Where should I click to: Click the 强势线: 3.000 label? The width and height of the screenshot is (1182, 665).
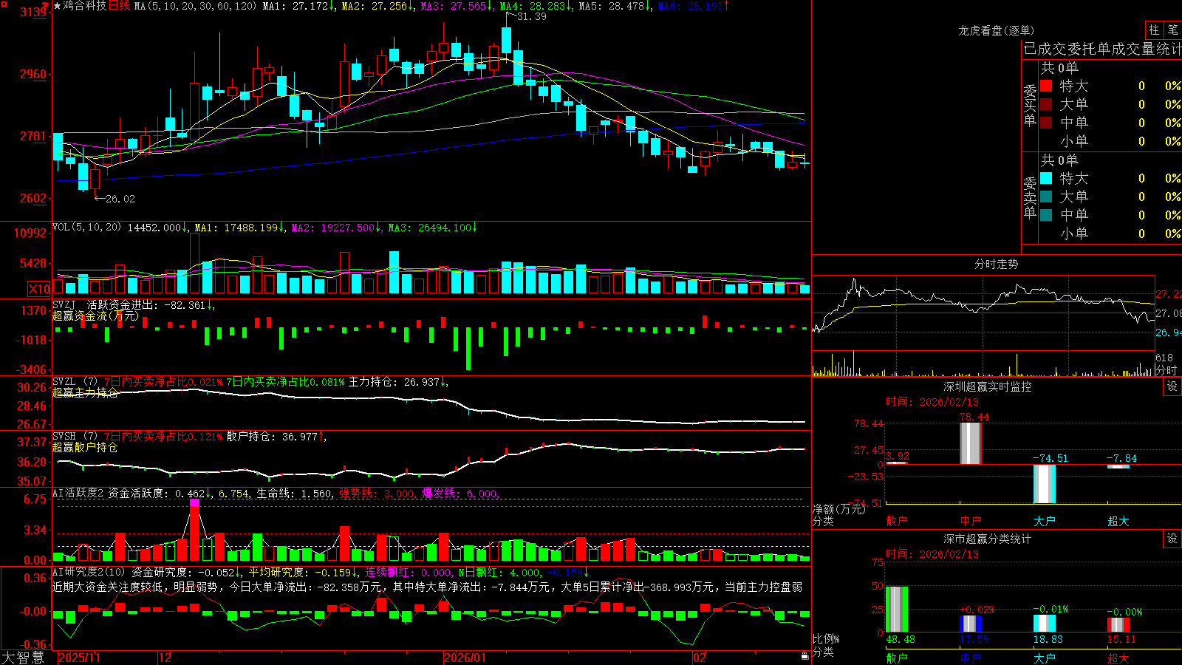pos(377,494)
